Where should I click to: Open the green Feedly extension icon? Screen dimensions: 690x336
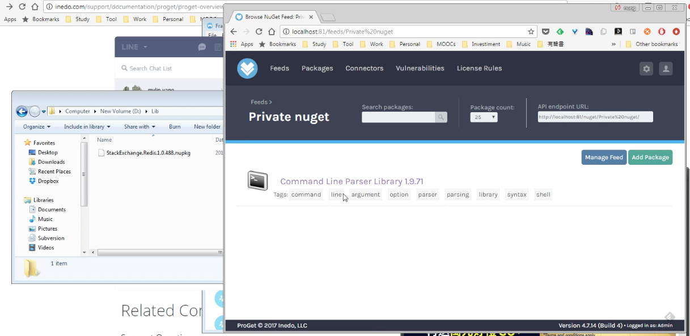560,32
